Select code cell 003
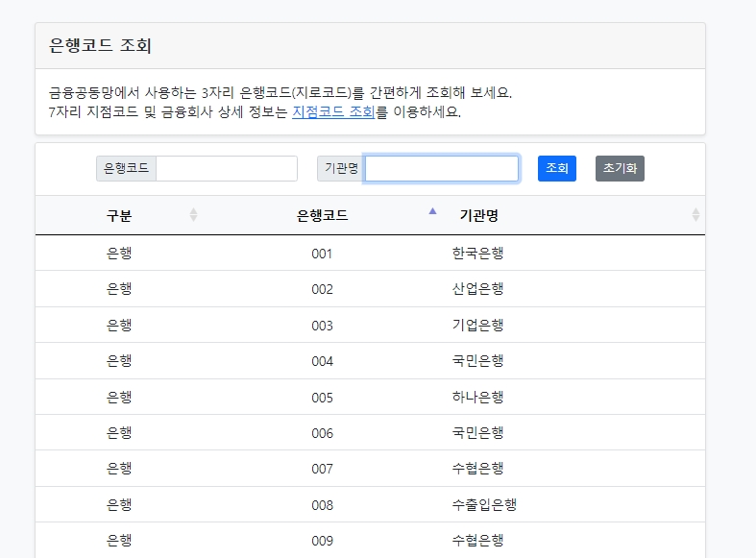 pyautogui.click(x=322, y=326)
